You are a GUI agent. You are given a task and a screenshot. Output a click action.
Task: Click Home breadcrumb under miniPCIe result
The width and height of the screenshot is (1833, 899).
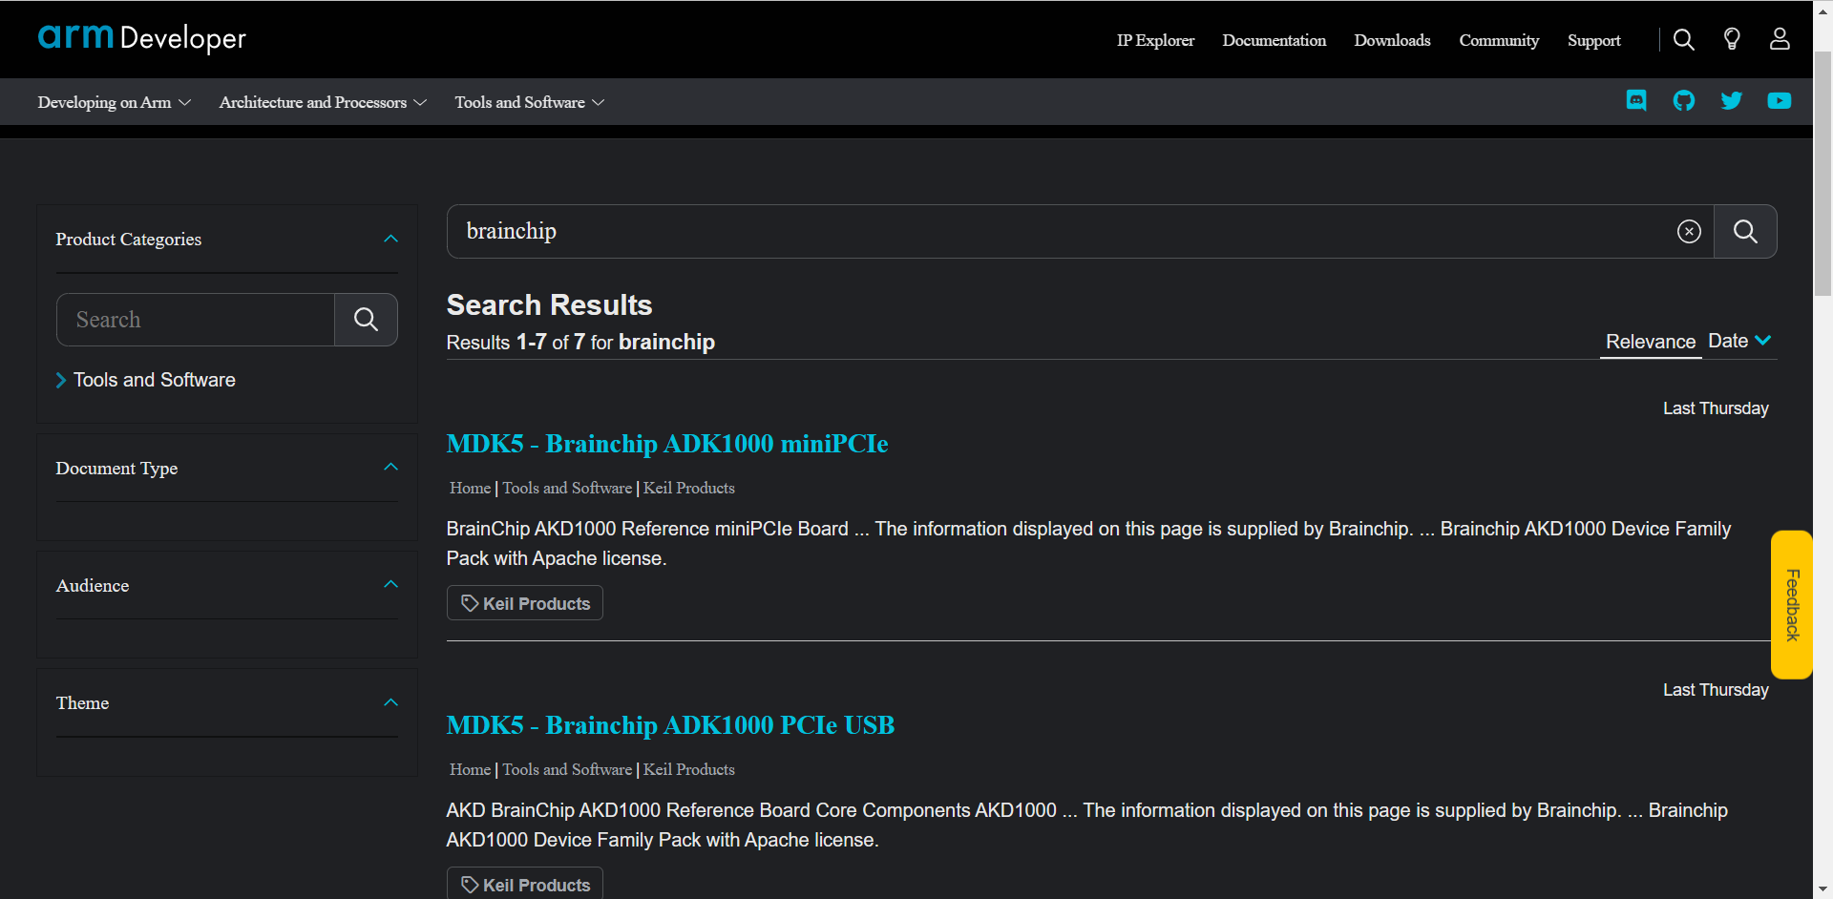[470, 488]
